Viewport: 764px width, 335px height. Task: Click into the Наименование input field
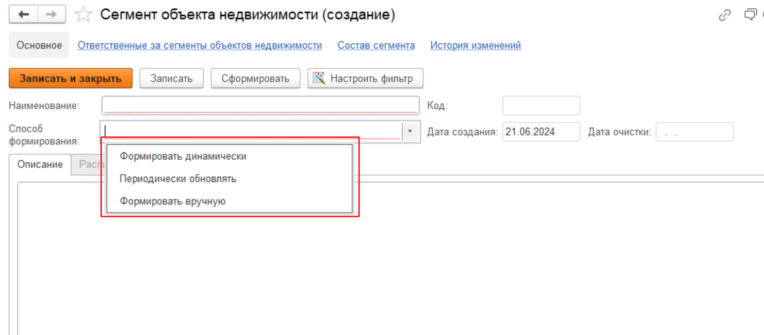point(260,106)
